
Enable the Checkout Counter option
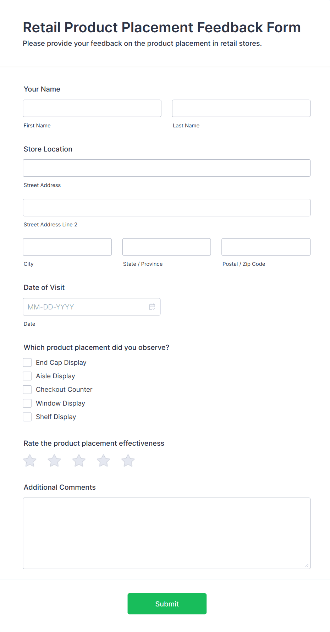pos(27,390)
